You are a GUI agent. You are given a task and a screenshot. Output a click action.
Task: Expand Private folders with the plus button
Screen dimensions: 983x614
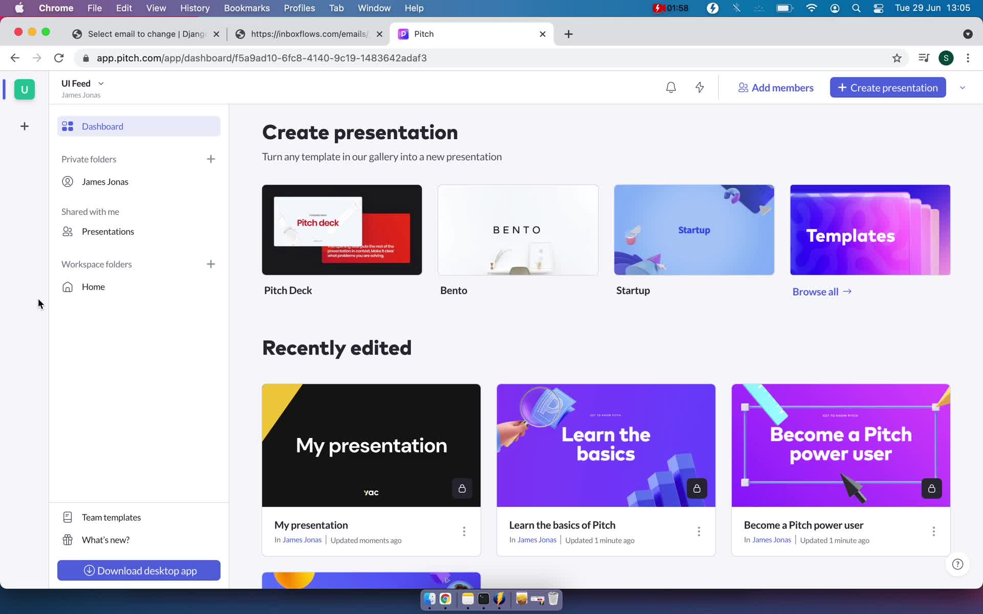[210, 159]
